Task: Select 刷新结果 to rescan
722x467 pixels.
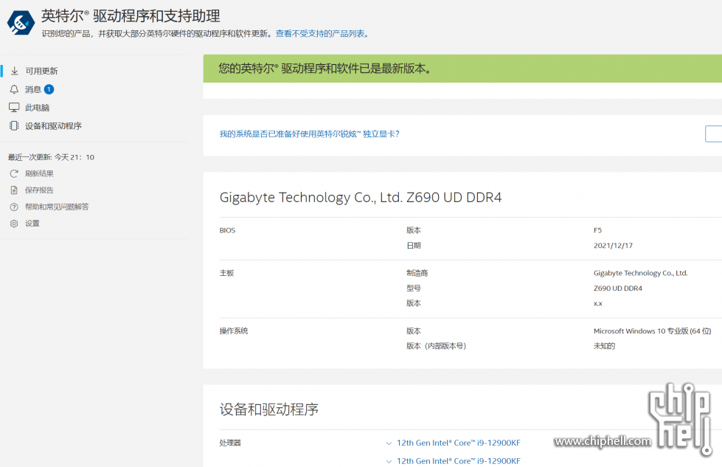Action: point(39,173)
